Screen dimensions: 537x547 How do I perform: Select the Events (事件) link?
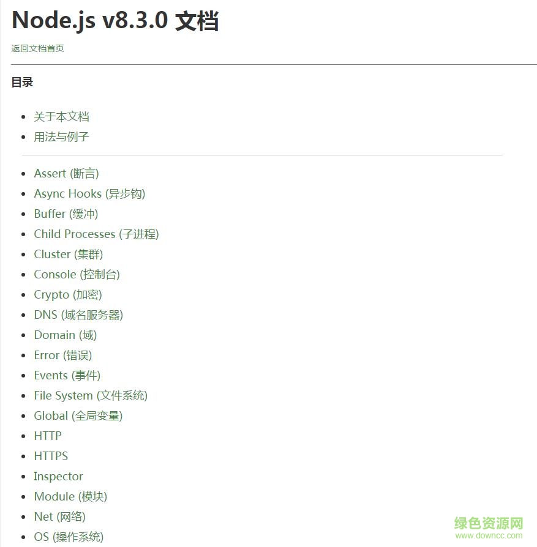(x=67, y=376)
